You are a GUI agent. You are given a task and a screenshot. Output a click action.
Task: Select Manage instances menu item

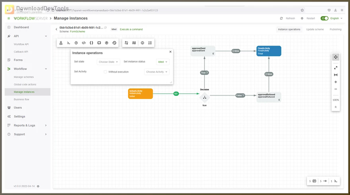pos(24,92)
